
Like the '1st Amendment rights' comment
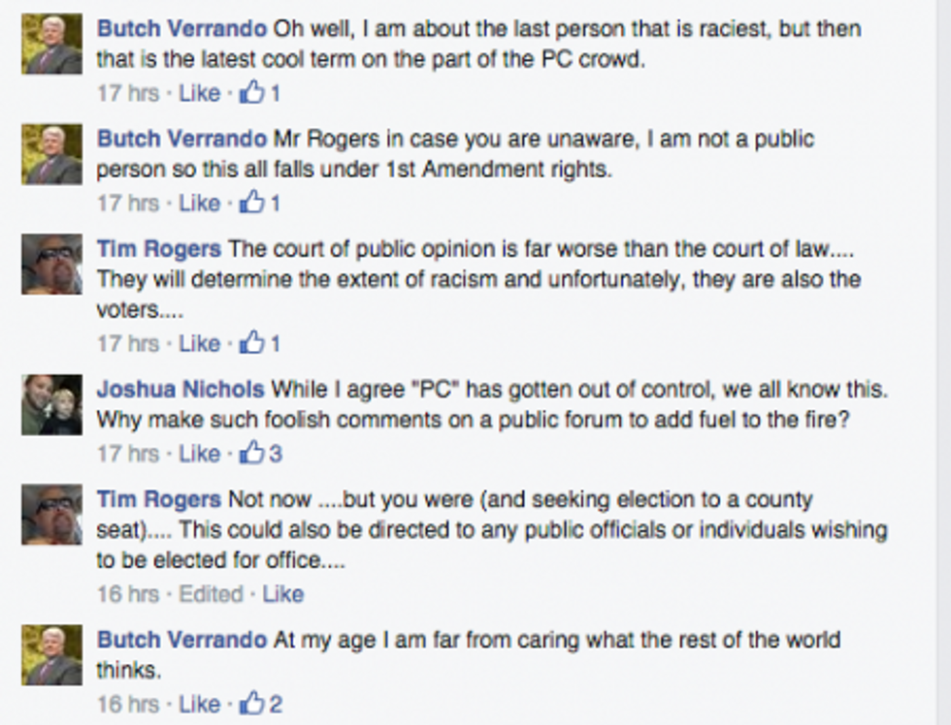[x=199, y=204]
